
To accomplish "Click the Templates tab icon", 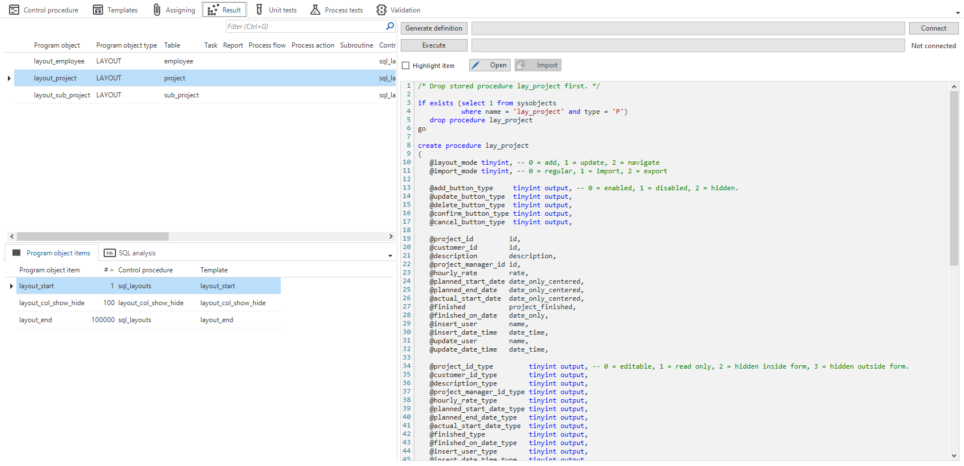I will click(x=98, y=10).
